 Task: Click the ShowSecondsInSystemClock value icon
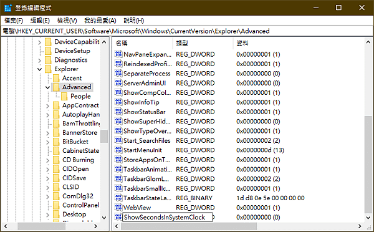[118, 217]
